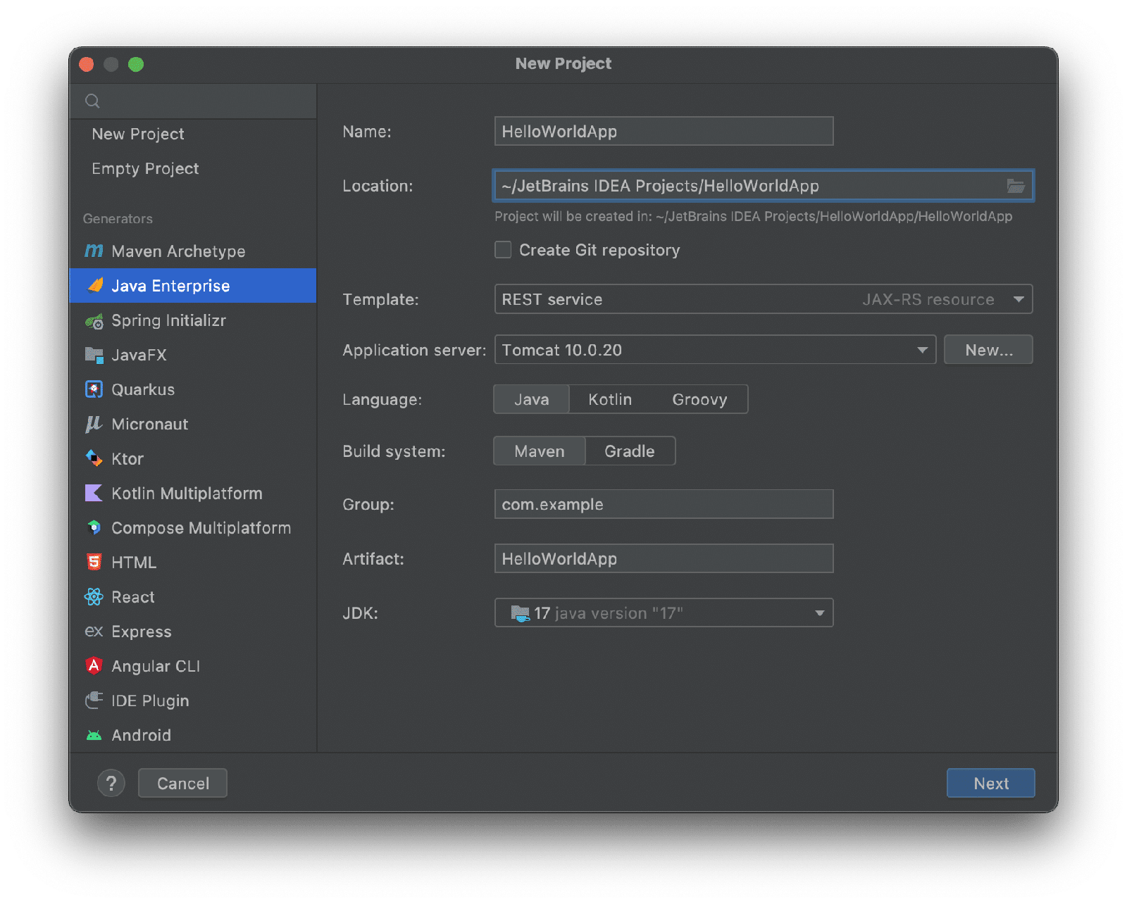Click the Spring Initializr icon

(x=94, y=320)
